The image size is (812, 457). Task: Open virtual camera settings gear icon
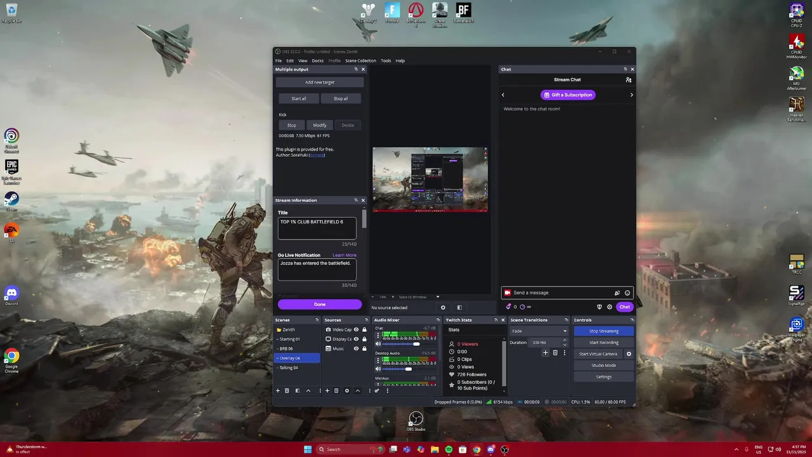(629, 354)
